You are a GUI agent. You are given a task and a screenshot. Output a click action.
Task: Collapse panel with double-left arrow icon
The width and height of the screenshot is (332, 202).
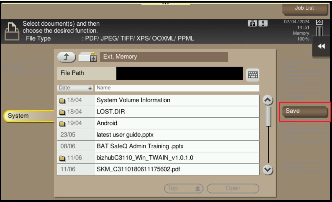321,46
